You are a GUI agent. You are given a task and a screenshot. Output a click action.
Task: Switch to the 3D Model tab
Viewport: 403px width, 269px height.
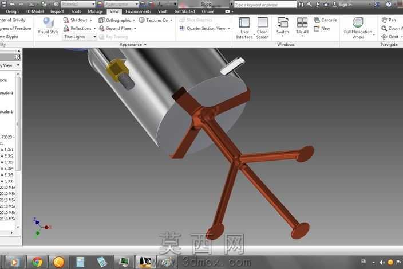point(34,11)
